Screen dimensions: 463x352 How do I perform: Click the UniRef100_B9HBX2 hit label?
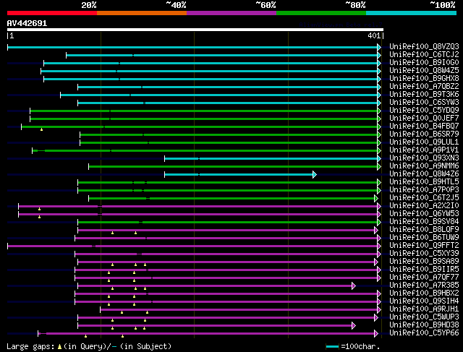tap(424, 293)
